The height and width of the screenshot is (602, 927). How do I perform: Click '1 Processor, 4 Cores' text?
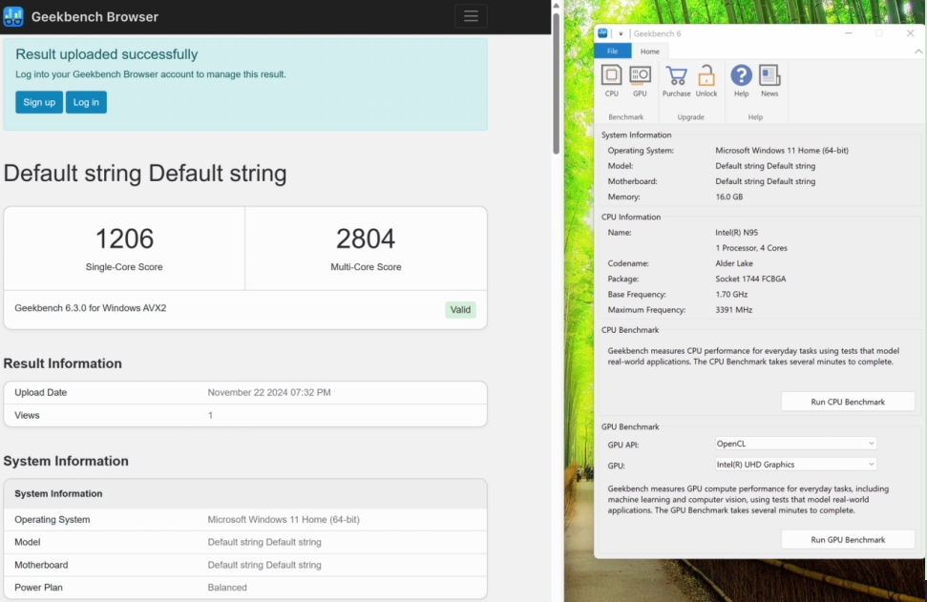(750, 248)
